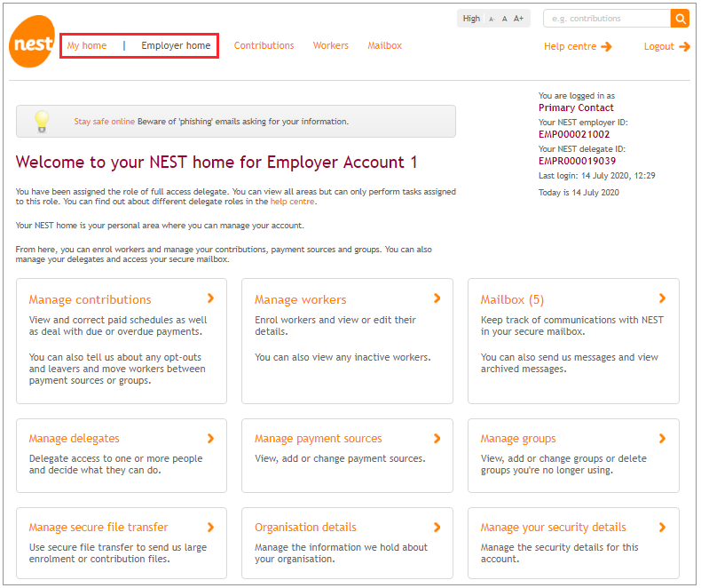Image resolution: width=701 pixels, height=588 pixels.
Task: Switch to the Employer home tab
Action: coord(176,45)
